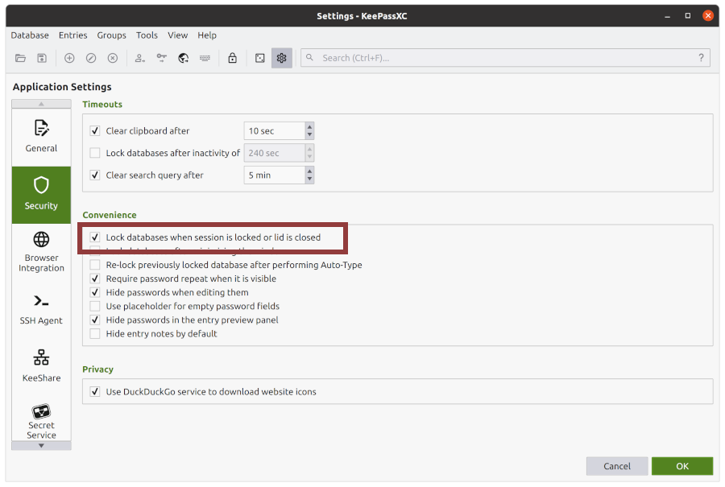Open the password generator dice icon
725x487 pixels.
[x=259, y=58]
